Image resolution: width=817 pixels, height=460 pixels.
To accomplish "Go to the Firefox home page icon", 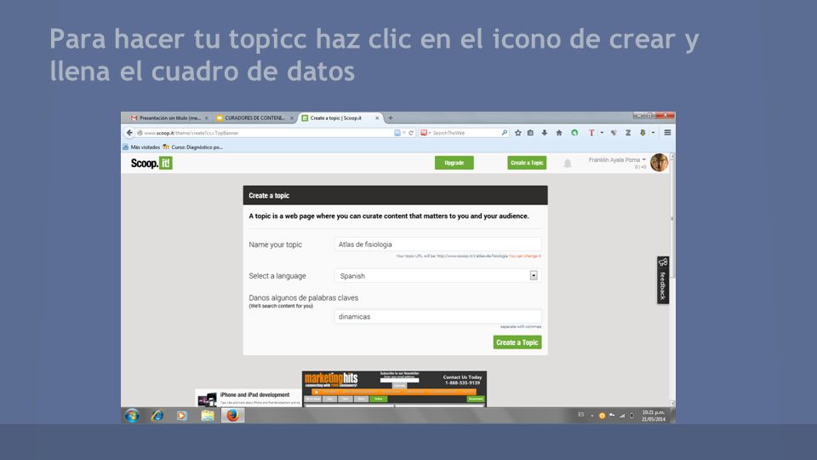I will point(559,133).
